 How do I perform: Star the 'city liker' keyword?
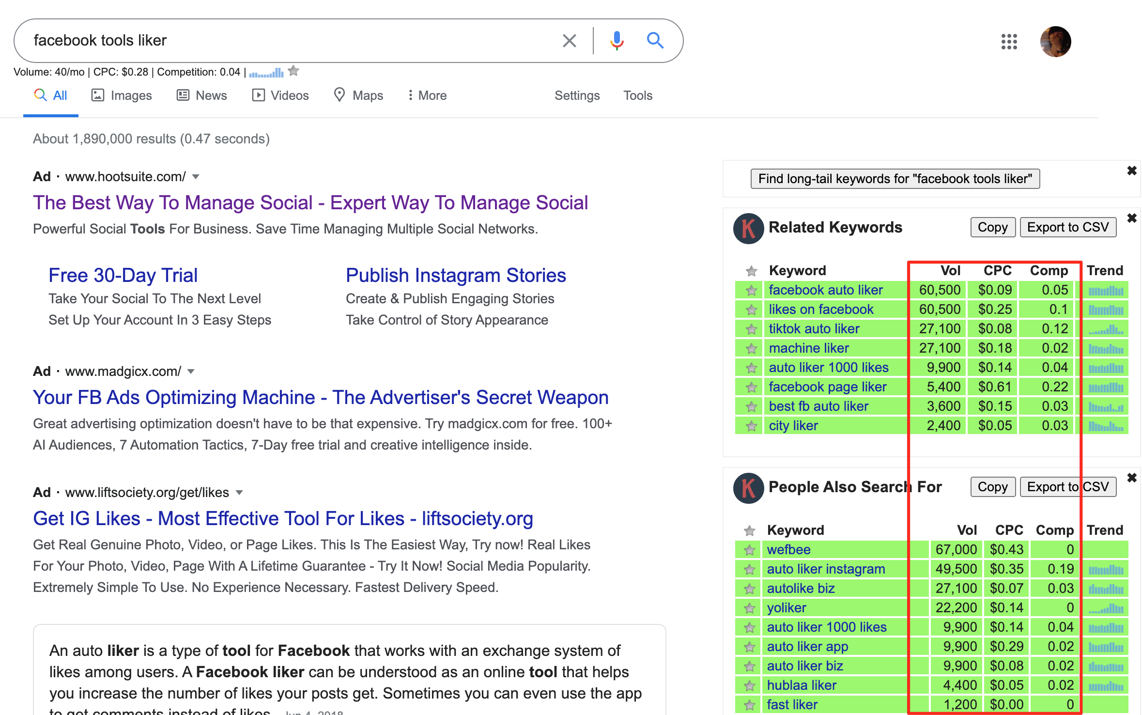point(751,426)
